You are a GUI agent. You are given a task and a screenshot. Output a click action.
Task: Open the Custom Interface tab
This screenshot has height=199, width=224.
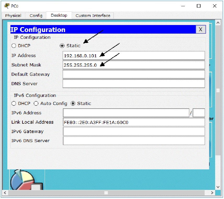click(93, 16)
